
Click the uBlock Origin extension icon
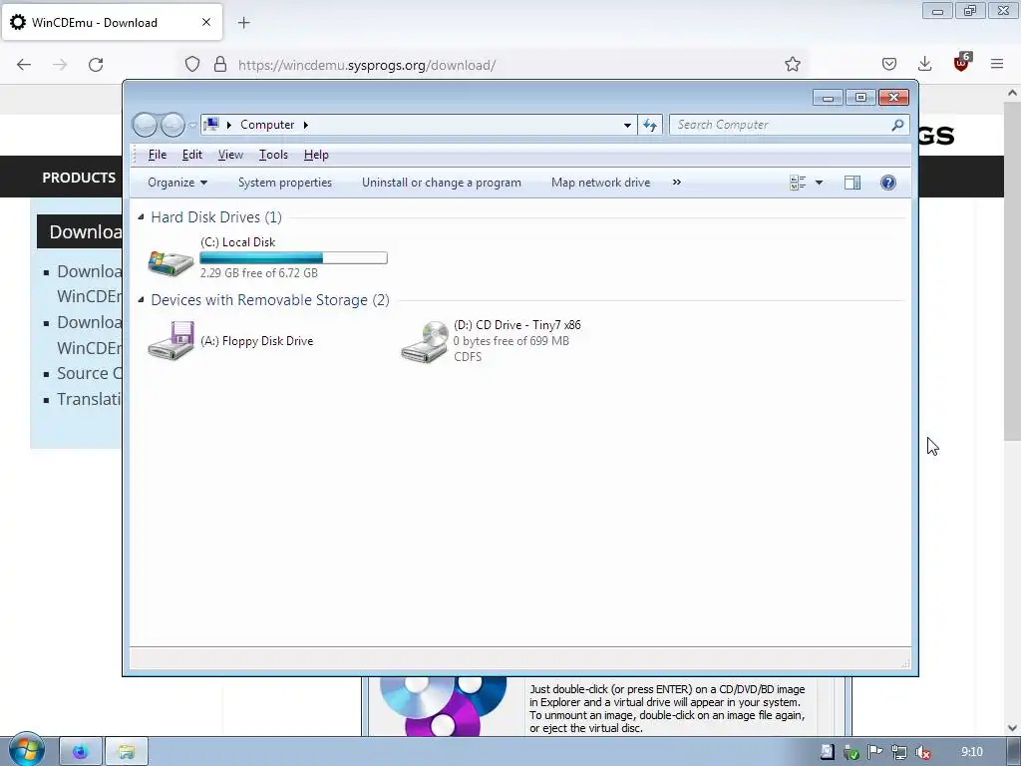961,63
